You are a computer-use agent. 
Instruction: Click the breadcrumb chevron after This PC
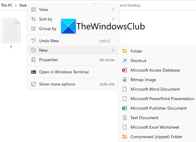[x=16, y=6]
